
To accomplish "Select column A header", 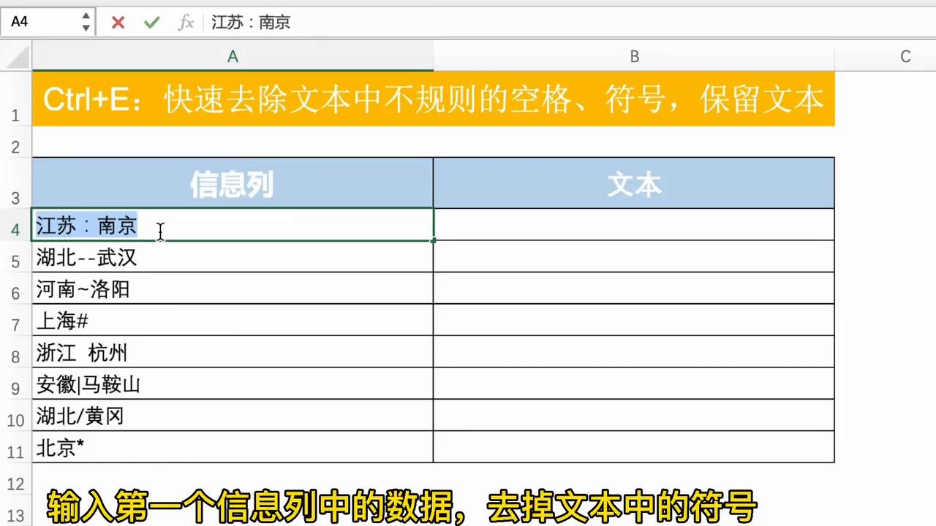I will pyautogui.click(x=233, y=56).
